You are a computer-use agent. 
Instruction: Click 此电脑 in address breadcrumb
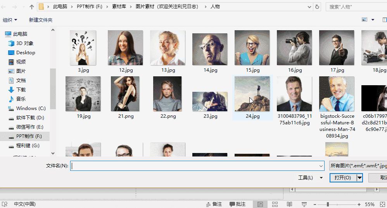[x=60, y=7]
